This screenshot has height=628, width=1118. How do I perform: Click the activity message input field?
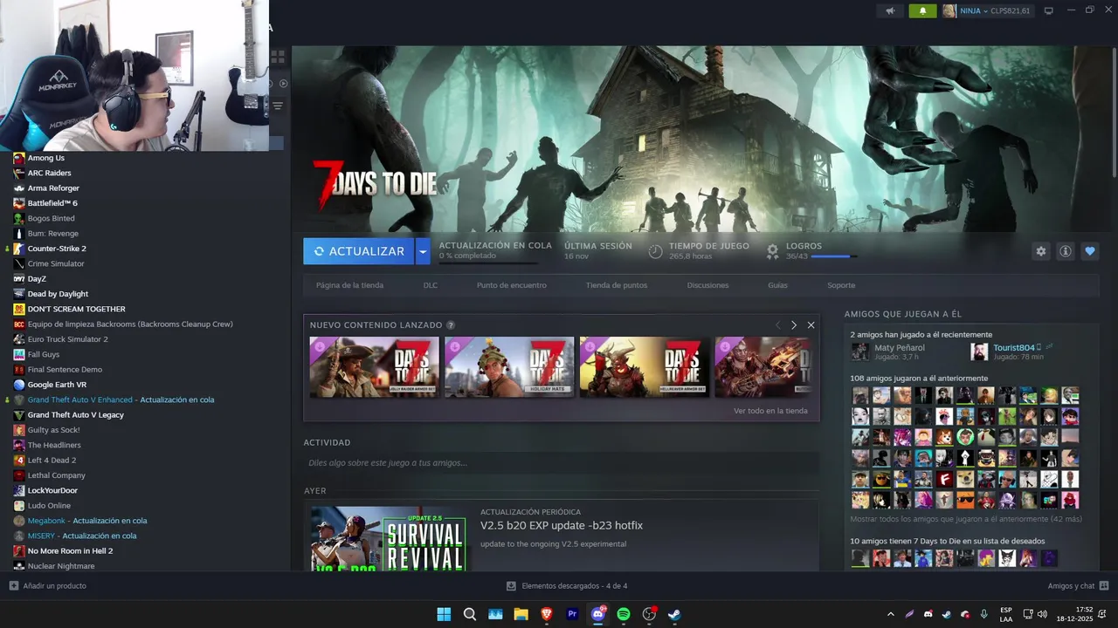[561, 463]
